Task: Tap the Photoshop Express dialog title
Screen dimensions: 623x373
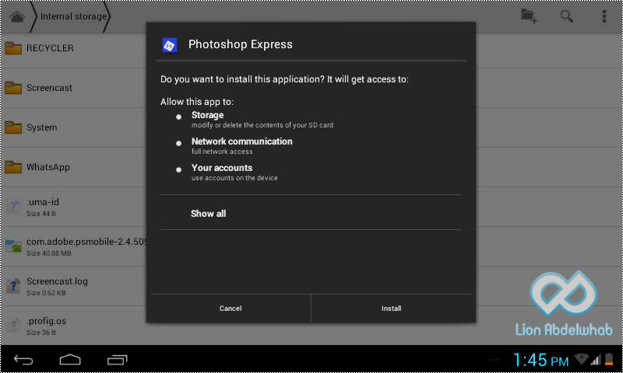Action: (240, 44)
